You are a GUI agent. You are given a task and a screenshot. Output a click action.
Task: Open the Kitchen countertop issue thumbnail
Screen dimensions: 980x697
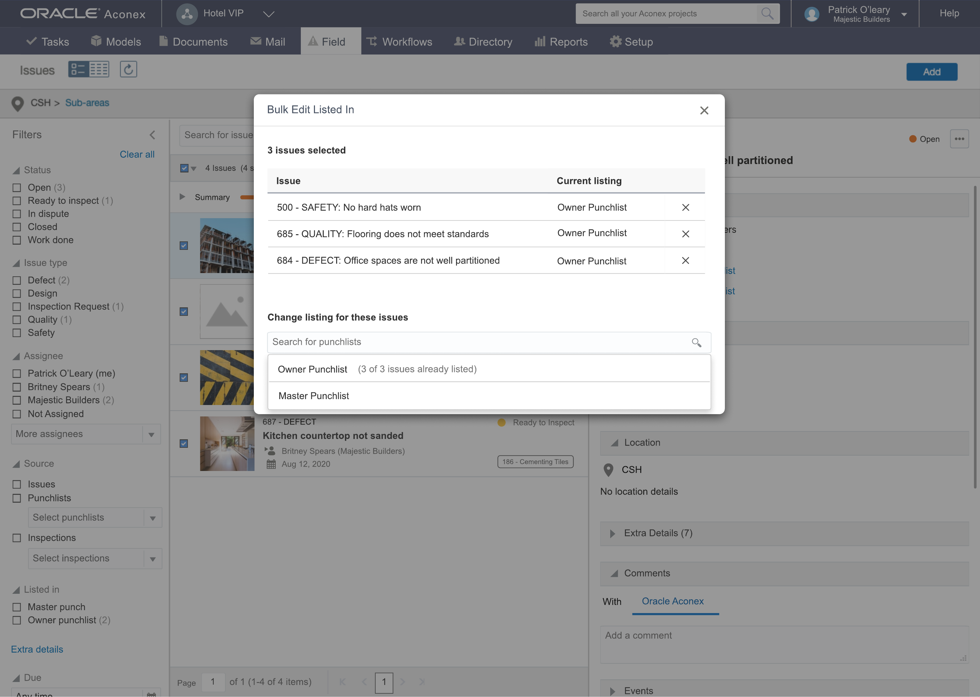[227, 444]
